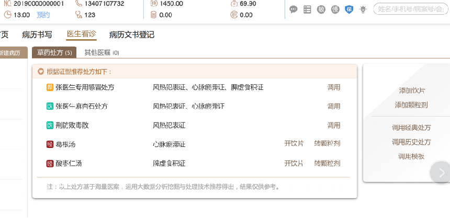The image size is (450, 218).
Task: Click 调用经典处方 button
Action: [411, 128]
